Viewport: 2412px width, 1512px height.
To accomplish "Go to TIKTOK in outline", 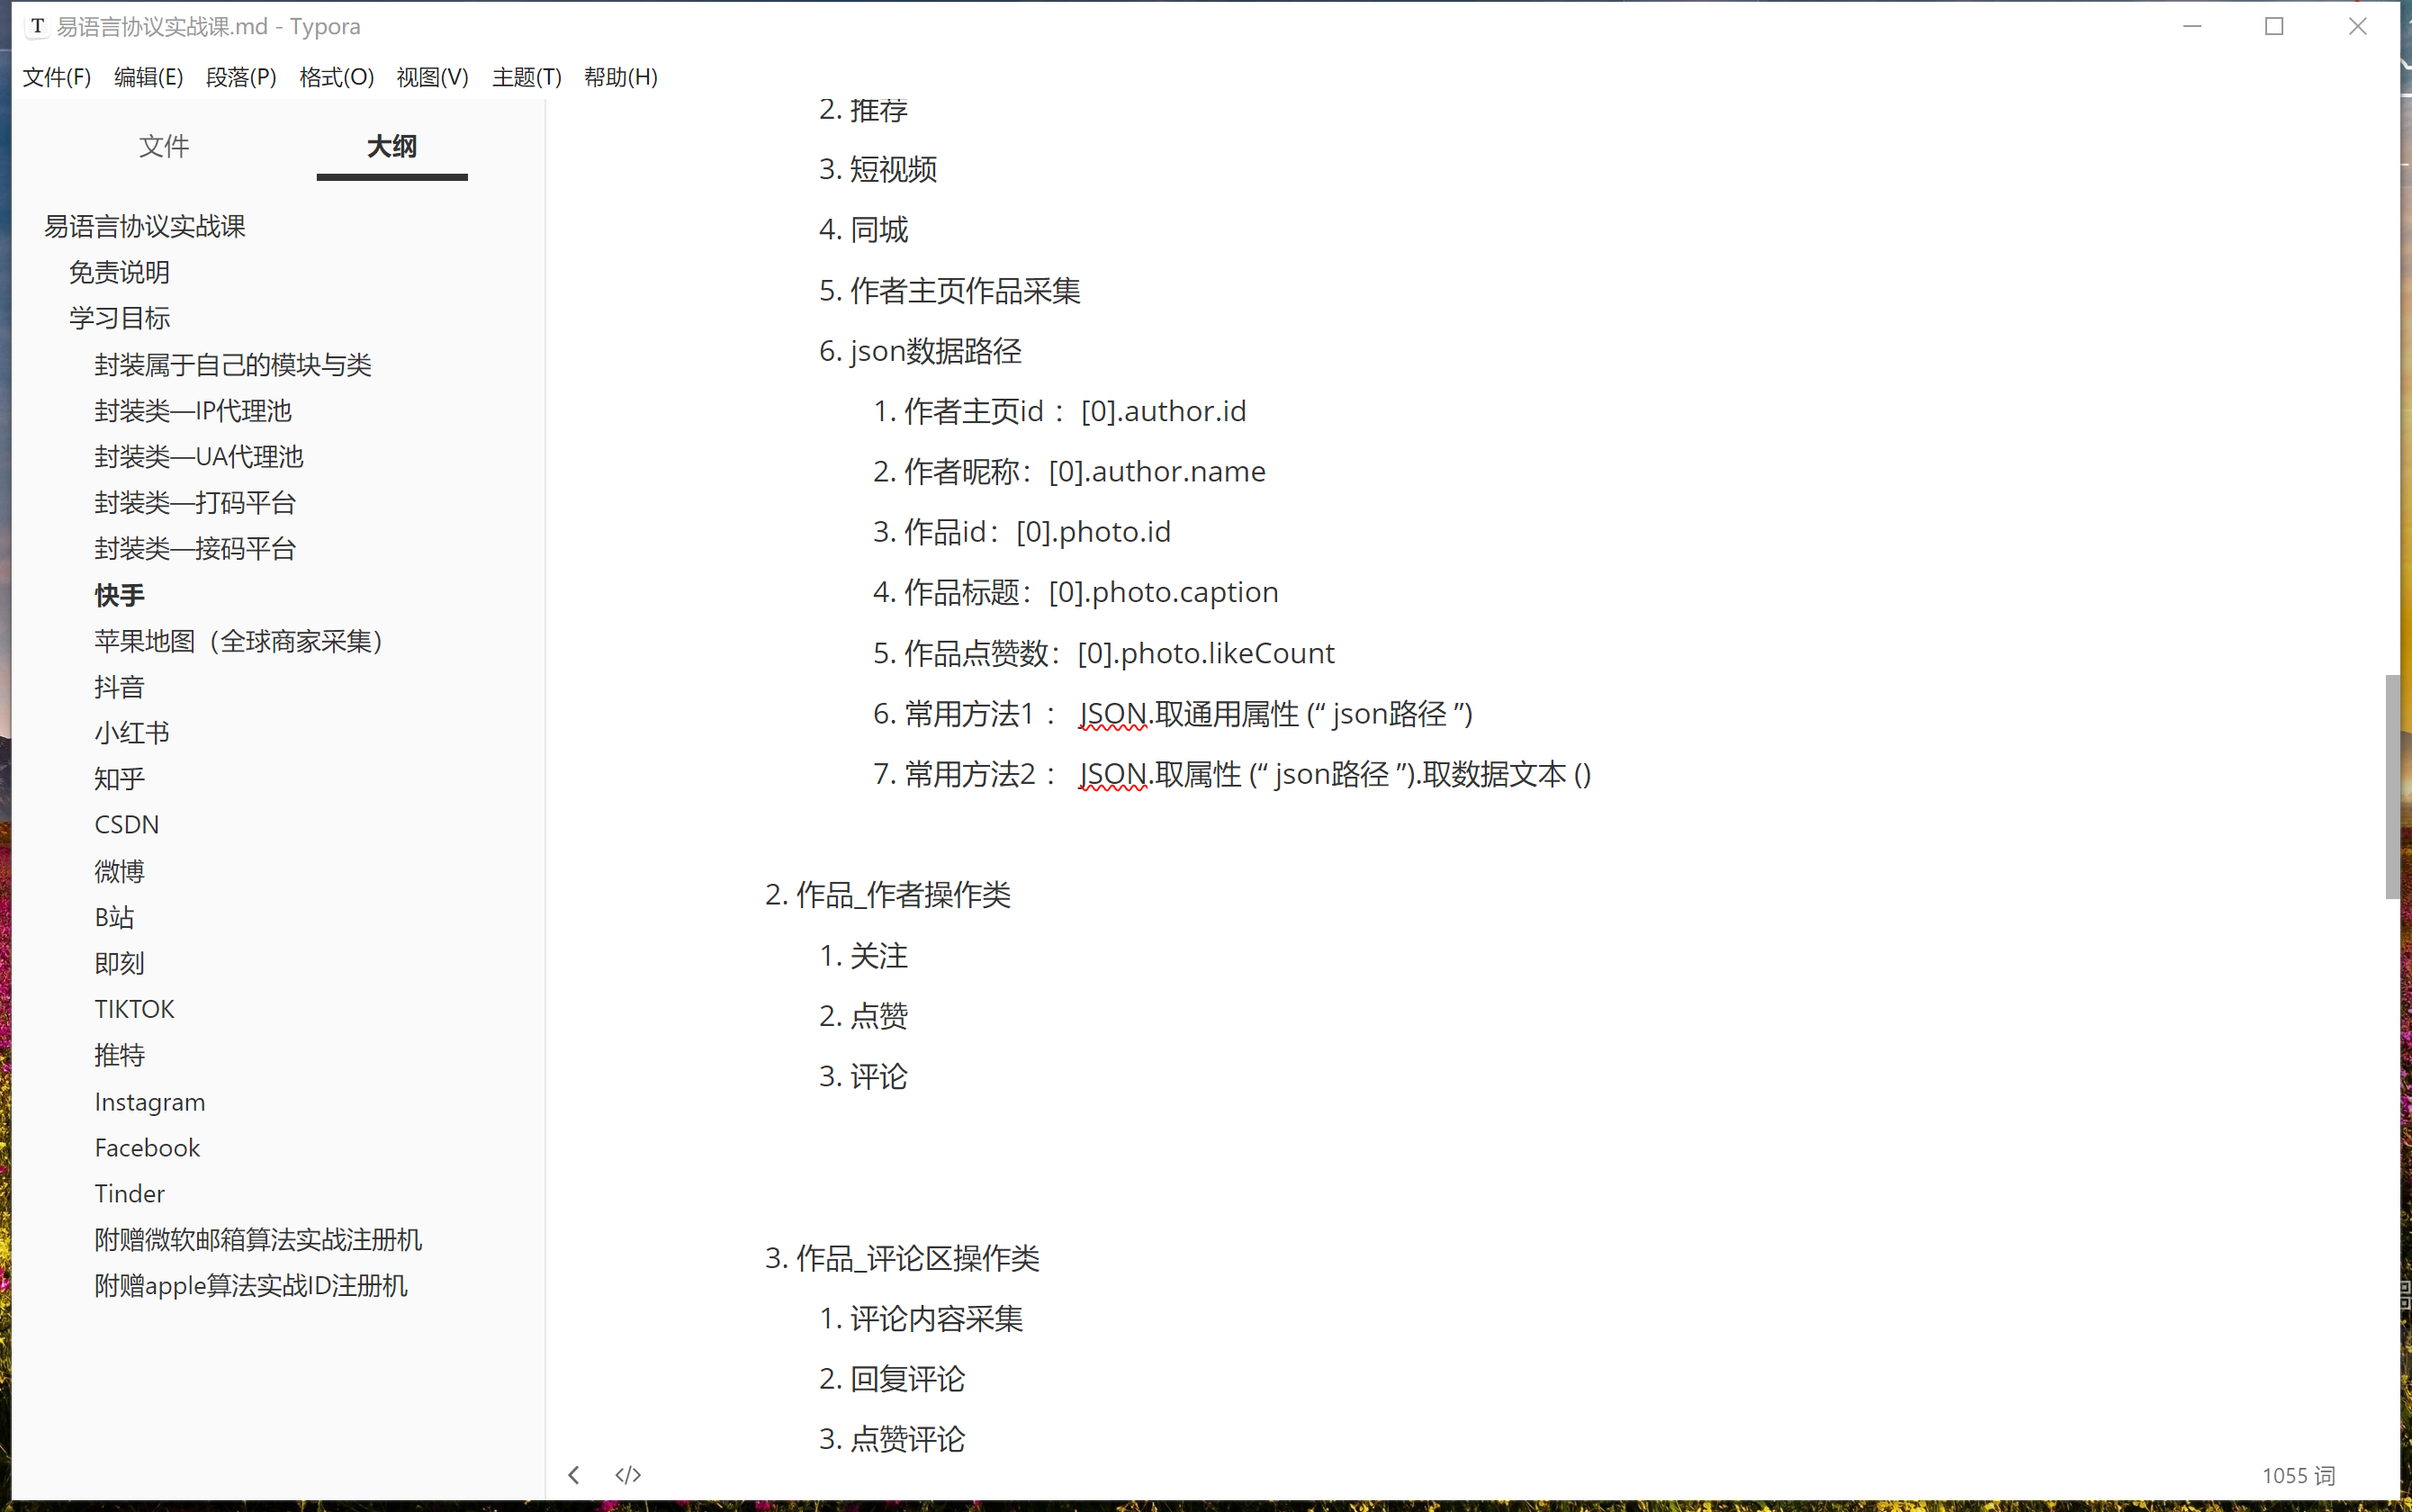I will pyautogui.click(x=134, y=1010).
